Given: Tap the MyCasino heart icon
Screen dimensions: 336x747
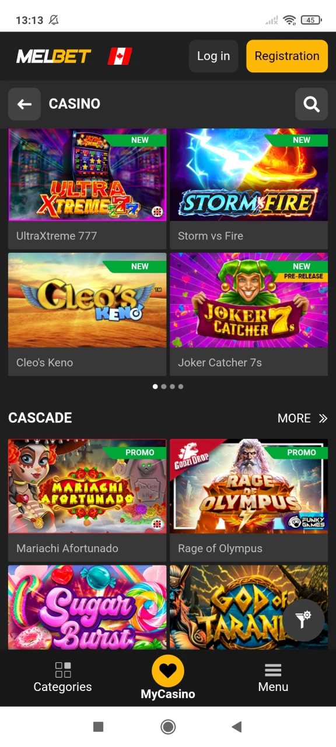Looking at the screenshot, I should tap(168, 671).
